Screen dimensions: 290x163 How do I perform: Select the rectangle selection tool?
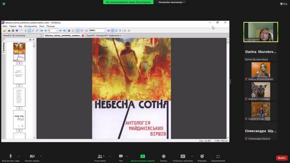tap(29, 30)
